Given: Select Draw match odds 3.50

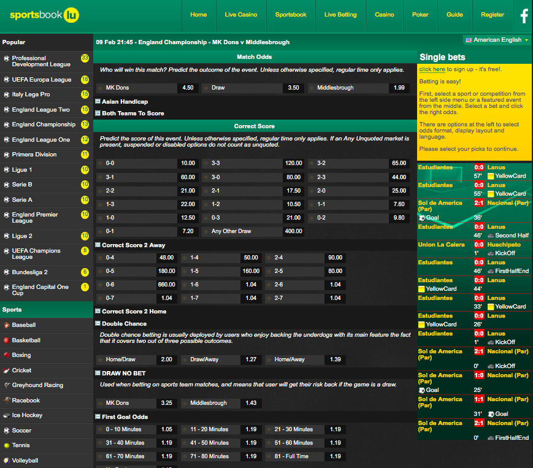Looking at the screenshot, I should (294, 88).
